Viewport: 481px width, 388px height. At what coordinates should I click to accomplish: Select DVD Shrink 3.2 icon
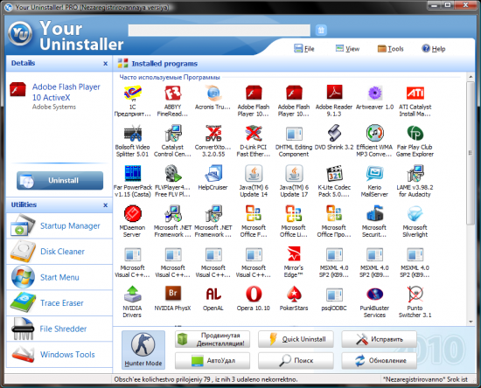(x=334, y=134)
